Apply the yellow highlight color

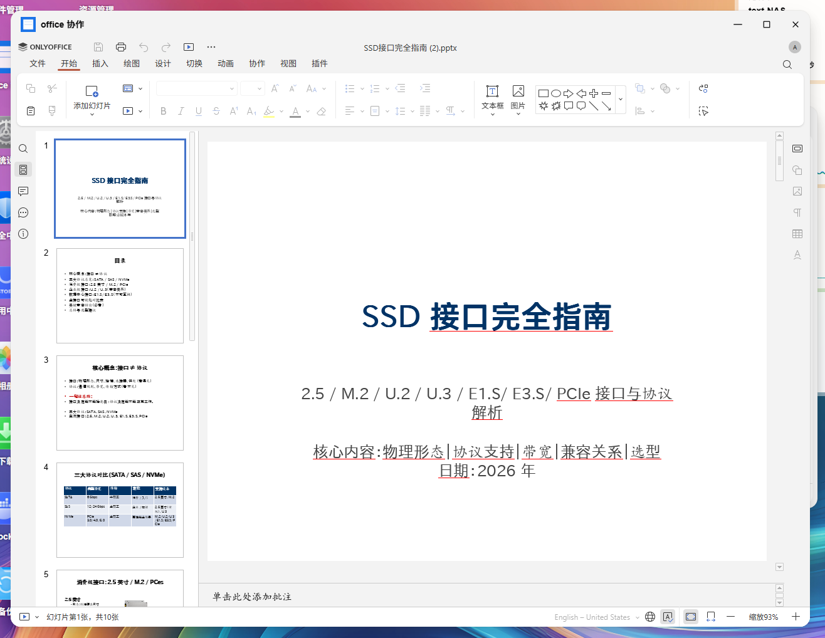(x=269, y=111)
